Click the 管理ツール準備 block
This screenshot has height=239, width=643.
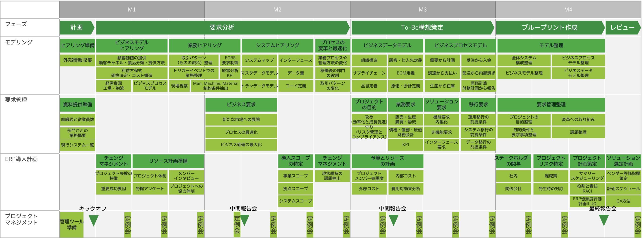tap(72, 224)
